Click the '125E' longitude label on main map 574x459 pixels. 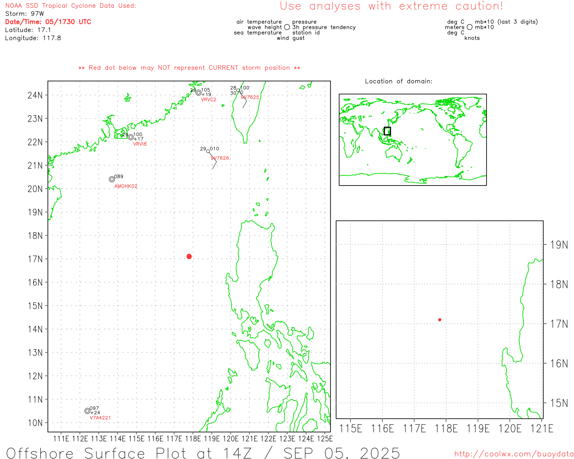325,438
